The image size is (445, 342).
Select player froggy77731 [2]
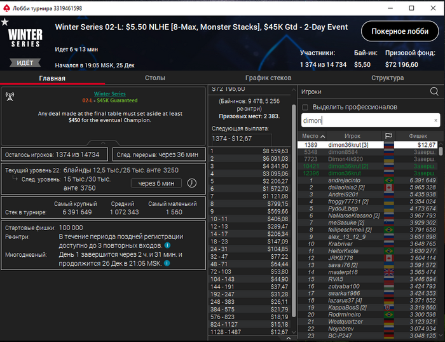point(368,202)
